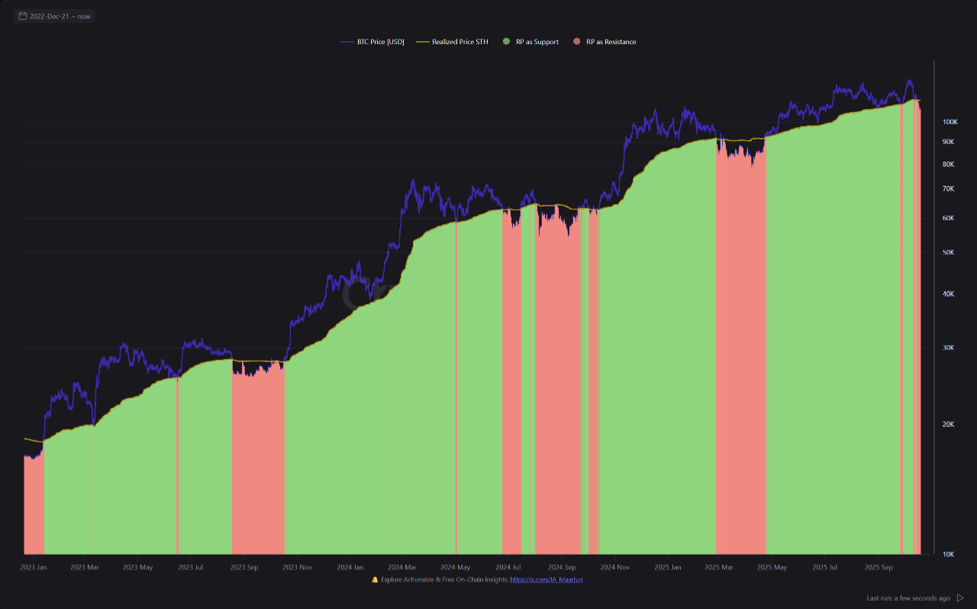Click the 2025 Mar x-axis label
Image resolution: width=977 pixels, height=609 pixels.
[718, 567]
